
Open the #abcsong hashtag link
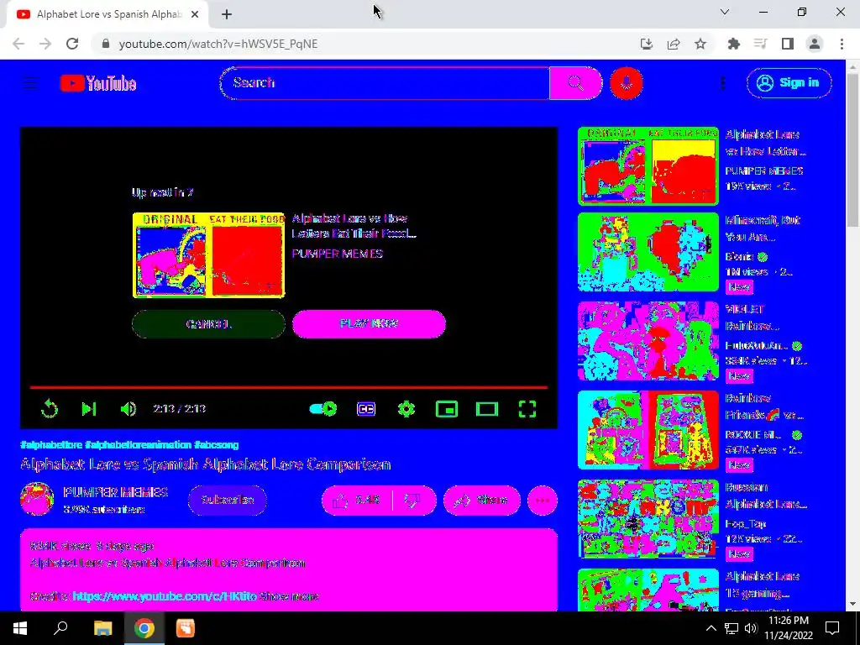(216, 445)
